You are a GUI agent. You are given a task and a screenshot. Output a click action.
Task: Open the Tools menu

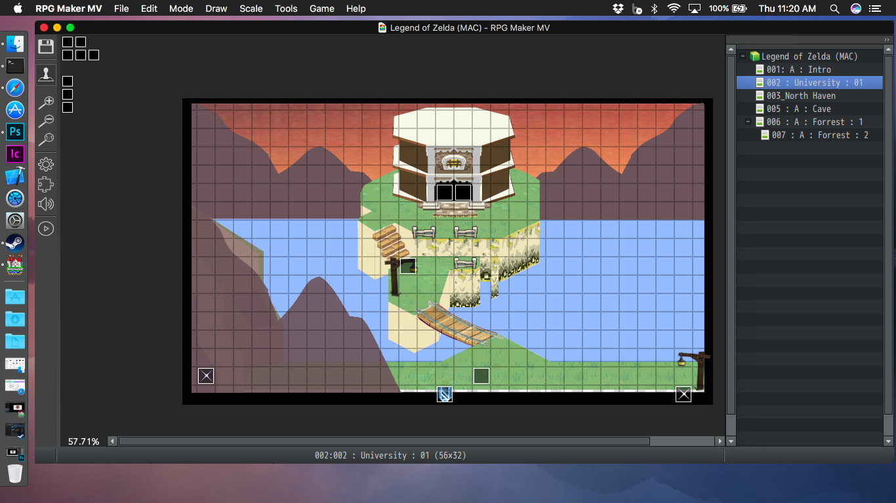click(x=286, y=9)
